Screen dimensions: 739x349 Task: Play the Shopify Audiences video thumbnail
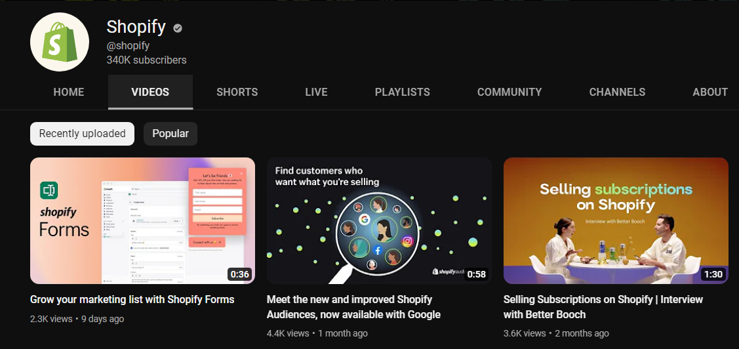pos(380,220)
